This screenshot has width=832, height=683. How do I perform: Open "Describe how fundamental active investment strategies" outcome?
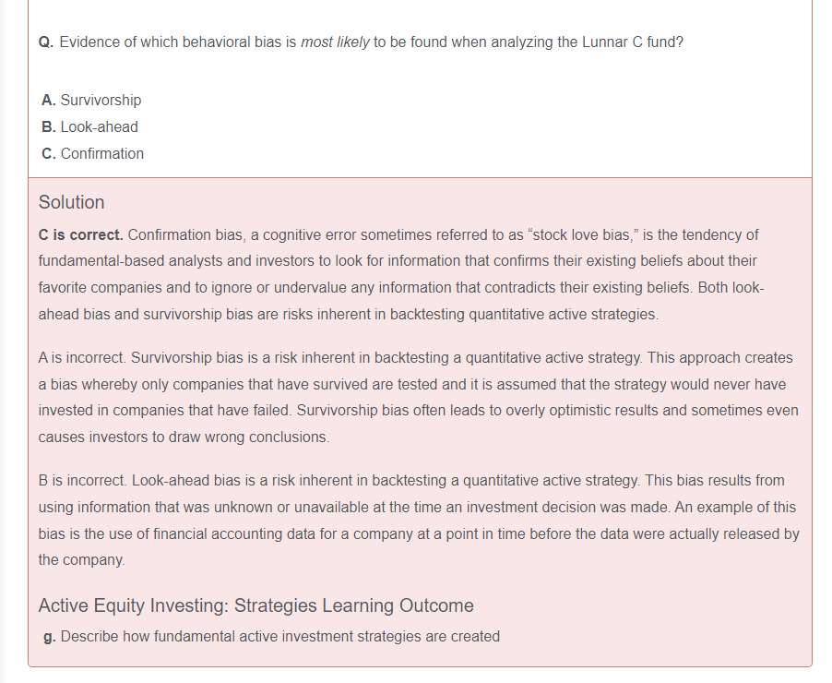[x=279, y=636]
